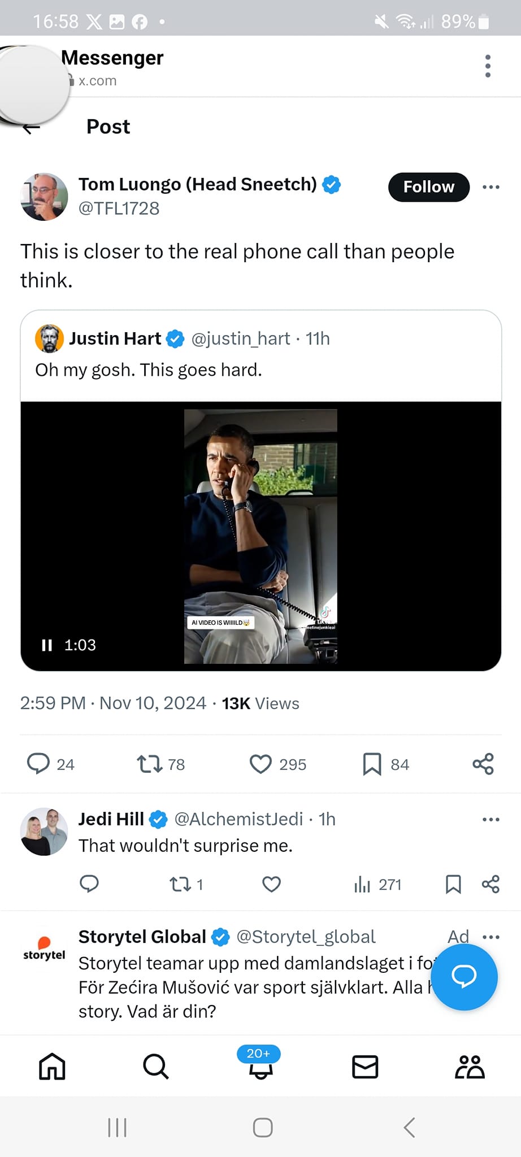Open the Communities tab
Image resolution: width=521 pixels, height=1157 pixels.
470,1067
